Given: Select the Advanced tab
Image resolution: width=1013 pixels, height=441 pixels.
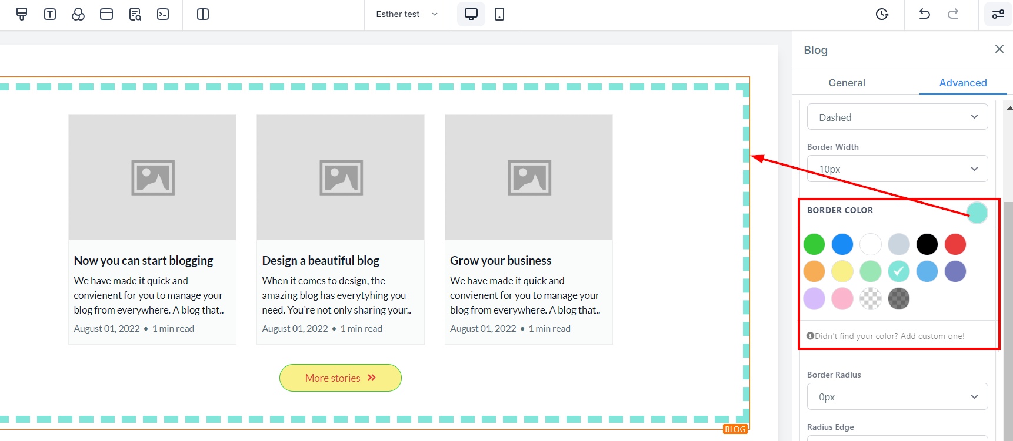Looking at the screenshot, I should [x=962, y=83].
